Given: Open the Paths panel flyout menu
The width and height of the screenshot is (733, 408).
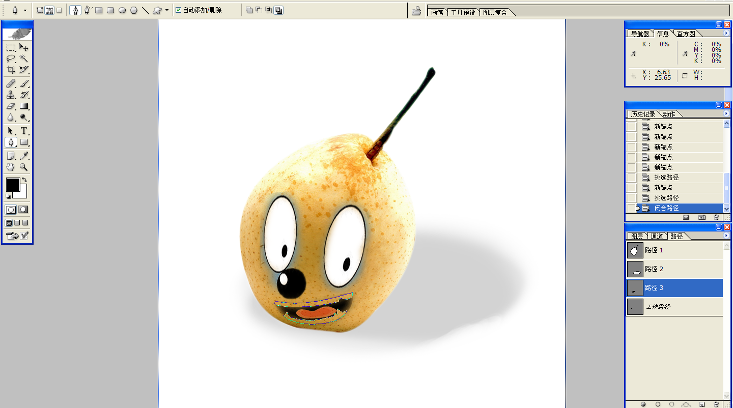Looking at the screenshot, I should (726, 236).
